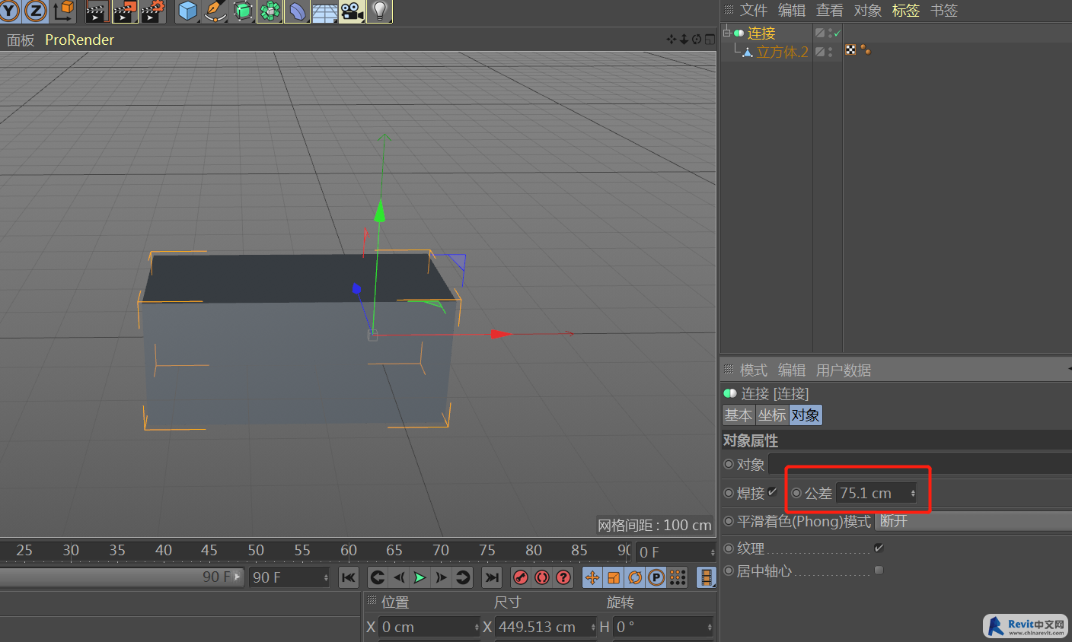Toggle visibility dots of 立方体.2 object
Viewport: 1072px width, 642px height.
point(830,52)
